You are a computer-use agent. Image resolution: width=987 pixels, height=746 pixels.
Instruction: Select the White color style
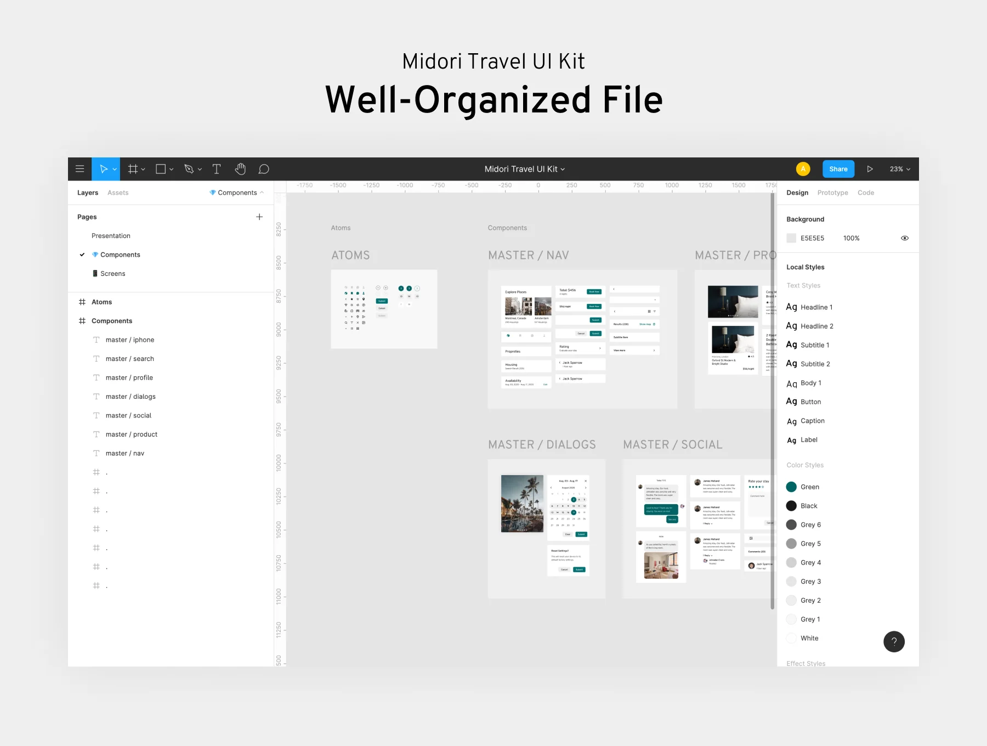point(802,638)
